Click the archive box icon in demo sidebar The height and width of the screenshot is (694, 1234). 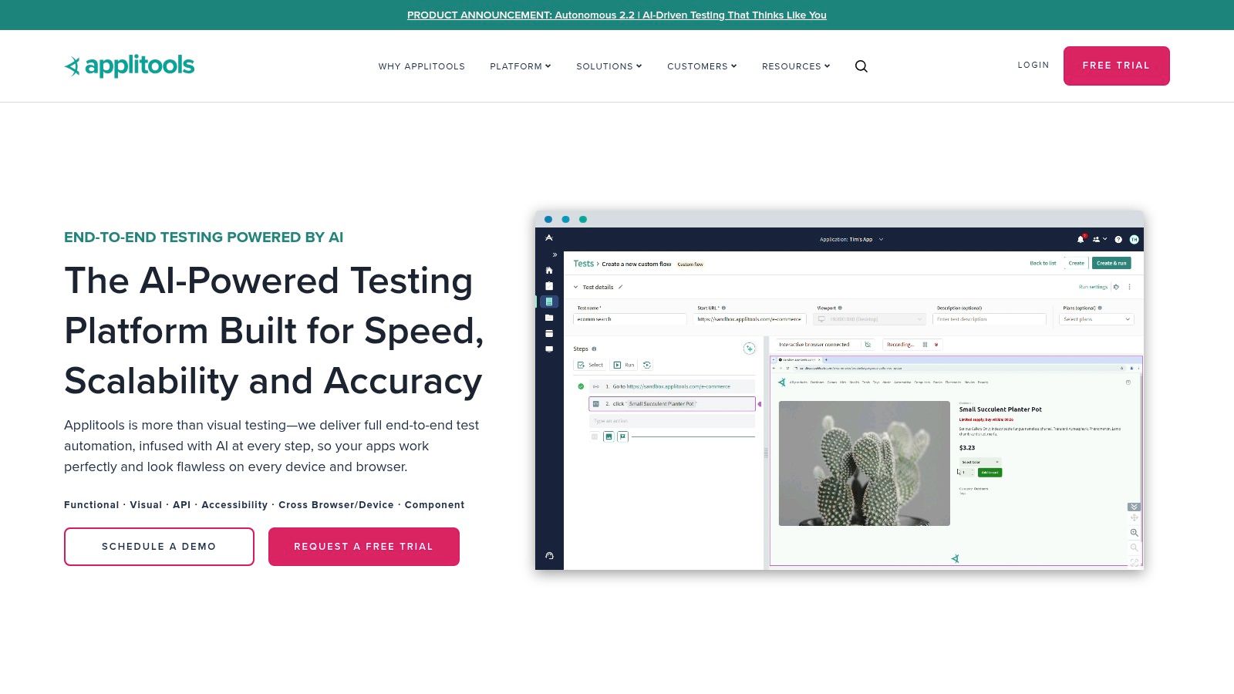point(549,333)
